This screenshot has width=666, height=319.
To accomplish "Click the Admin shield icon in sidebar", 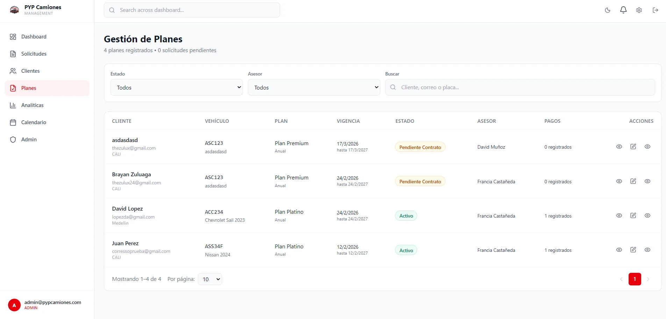I will point(13,139).
